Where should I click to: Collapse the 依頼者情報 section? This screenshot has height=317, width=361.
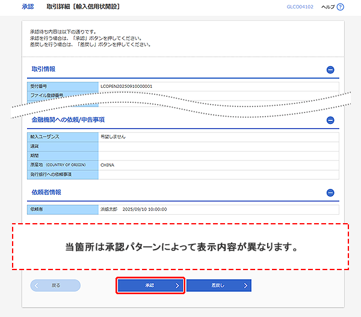330,192
